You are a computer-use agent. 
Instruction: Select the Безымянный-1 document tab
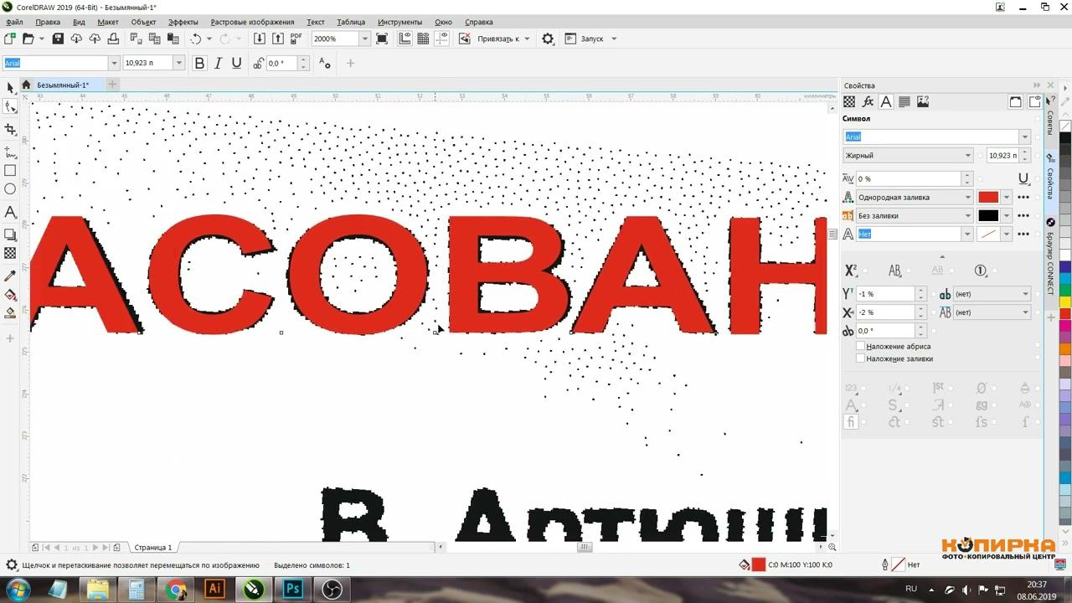[62, 85]
